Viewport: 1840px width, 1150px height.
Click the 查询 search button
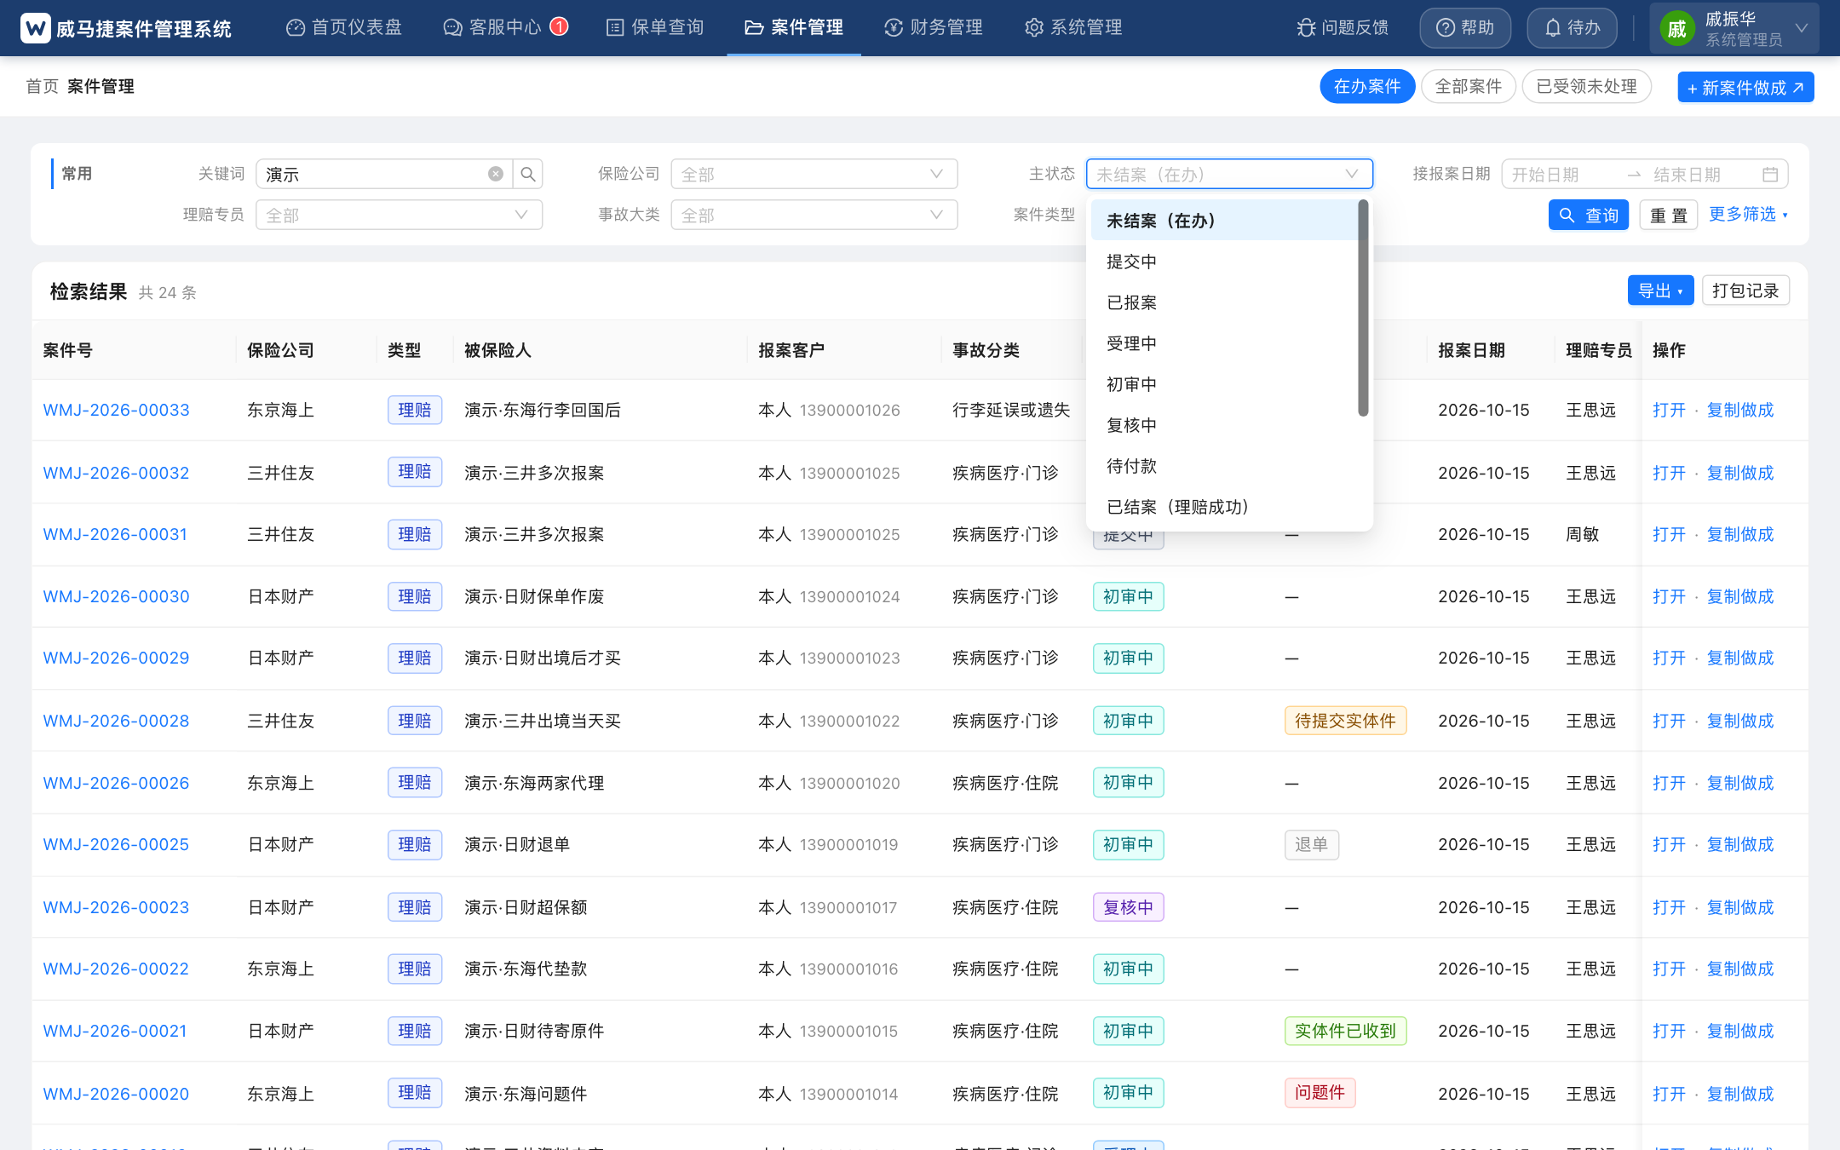click(1589, 215)
